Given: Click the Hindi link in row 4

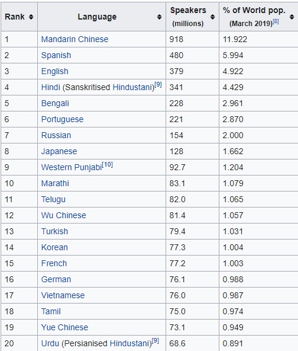Looking at the screenshot, I should pyautogui.click(x=51, y=87).
